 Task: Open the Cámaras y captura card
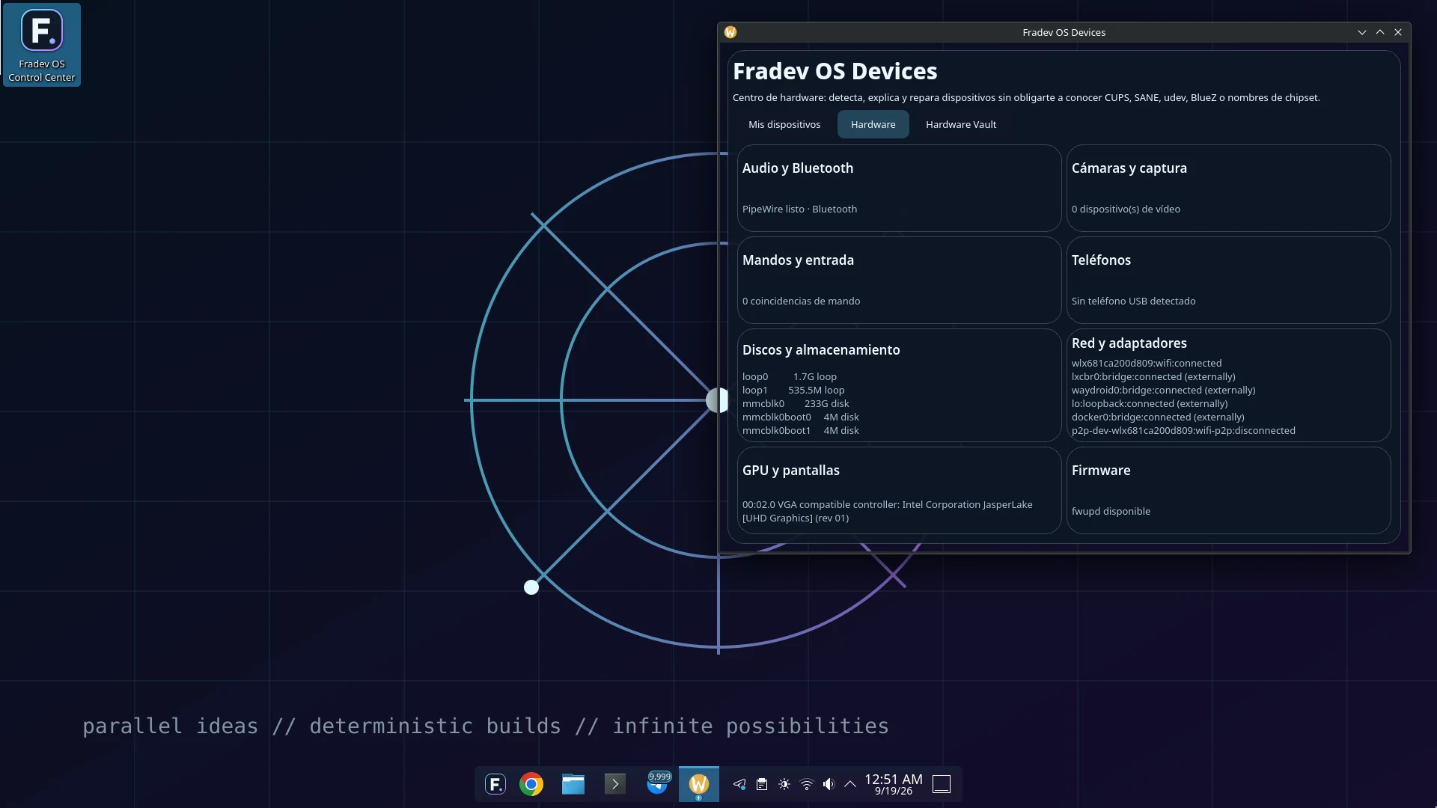[1228, 188]
